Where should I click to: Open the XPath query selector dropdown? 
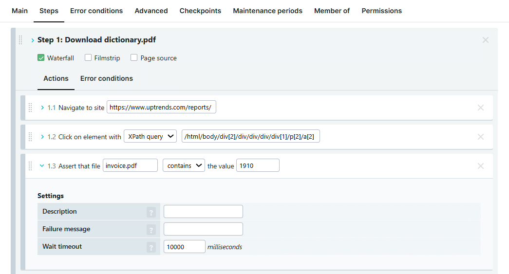[x=150, y=137]
